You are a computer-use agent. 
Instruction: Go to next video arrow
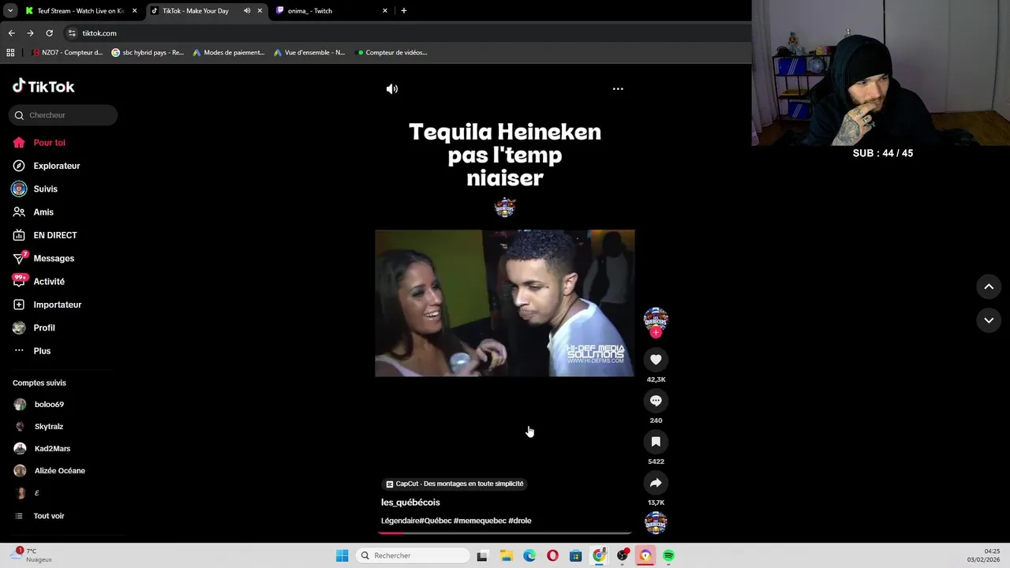[989, 320]
